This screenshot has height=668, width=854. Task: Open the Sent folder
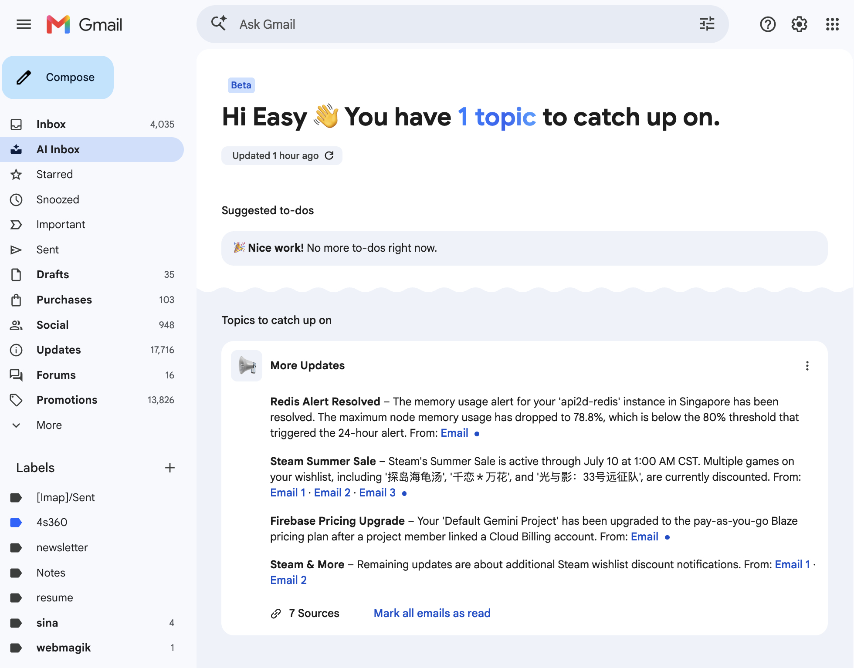coord(91,250)
